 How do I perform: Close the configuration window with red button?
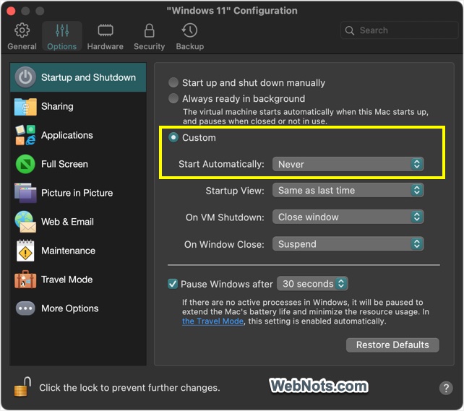point(11,12)
